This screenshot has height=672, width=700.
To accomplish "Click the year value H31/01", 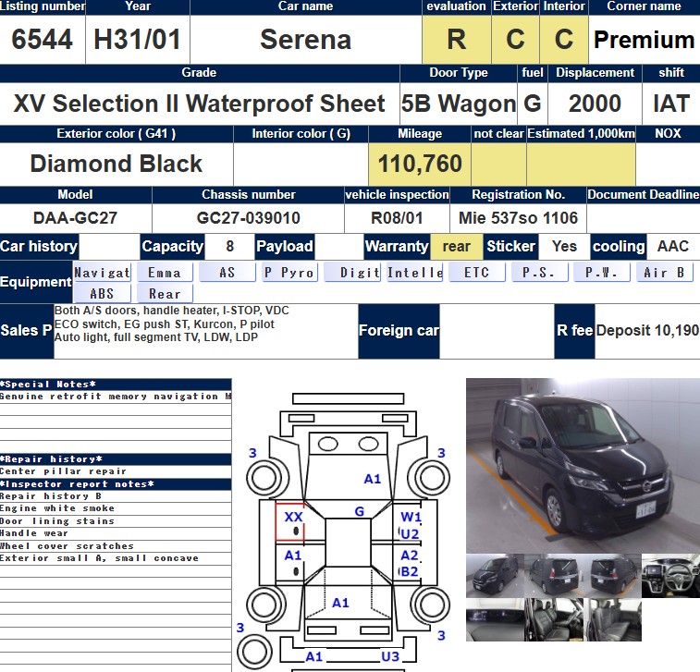I will pos(137,39).
